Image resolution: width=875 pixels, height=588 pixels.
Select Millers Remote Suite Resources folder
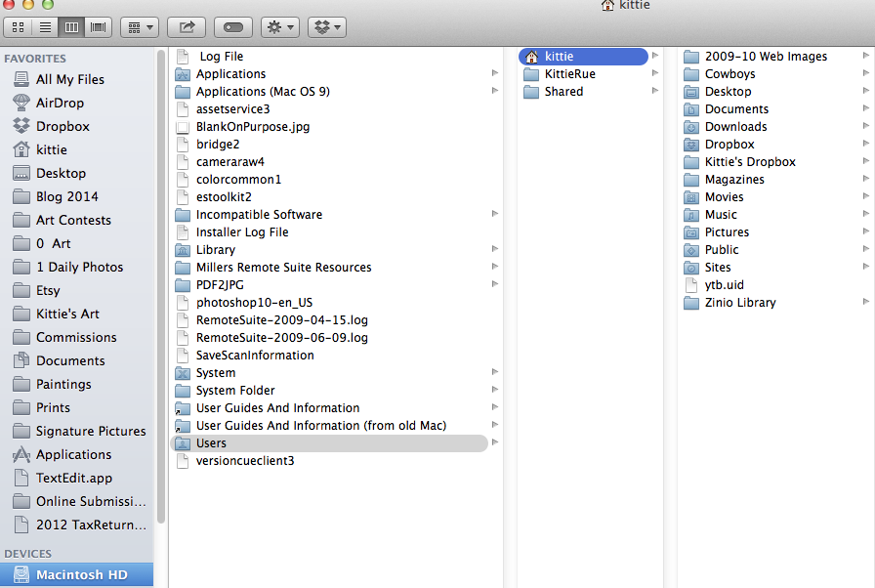coord(283,268)
